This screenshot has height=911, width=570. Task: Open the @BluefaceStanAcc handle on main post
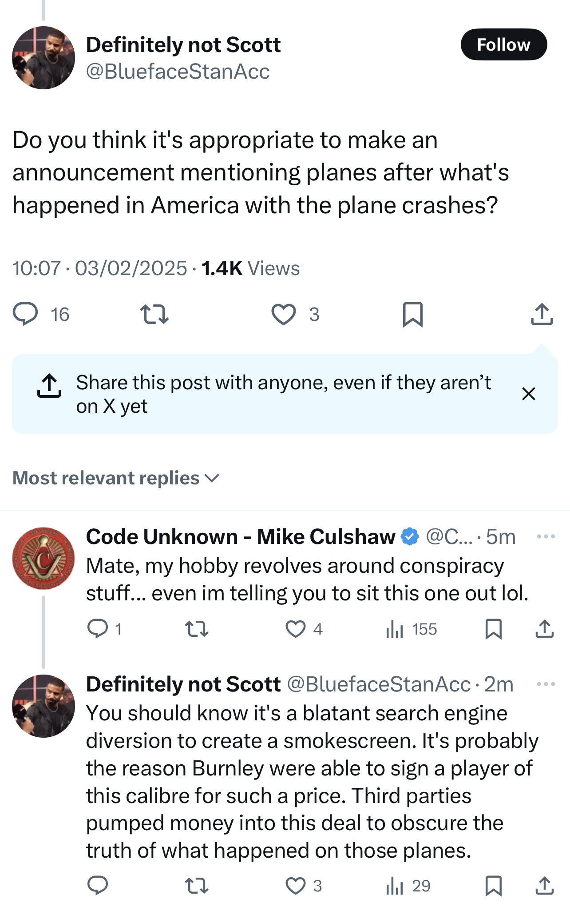(x=178, y=72)
